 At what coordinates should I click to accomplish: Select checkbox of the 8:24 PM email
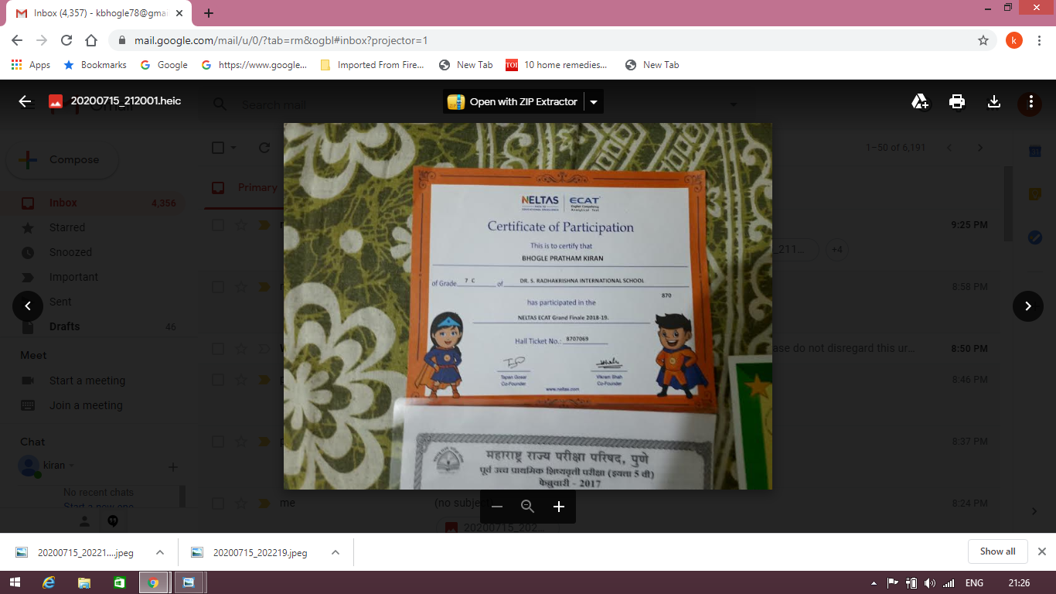[218, 504]
